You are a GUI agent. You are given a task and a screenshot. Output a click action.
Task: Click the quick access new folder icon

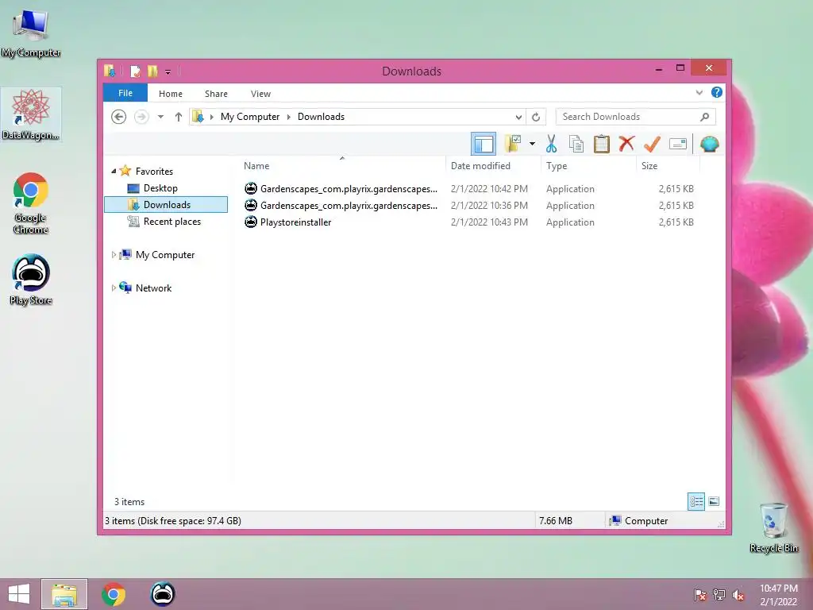[x=152, y=71]
